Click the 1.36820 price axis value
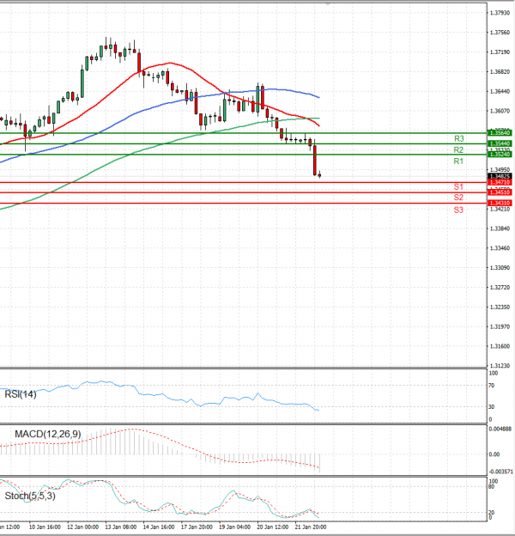Image resolution: width=515 pixels, height=536 pixels. (500, 72)
